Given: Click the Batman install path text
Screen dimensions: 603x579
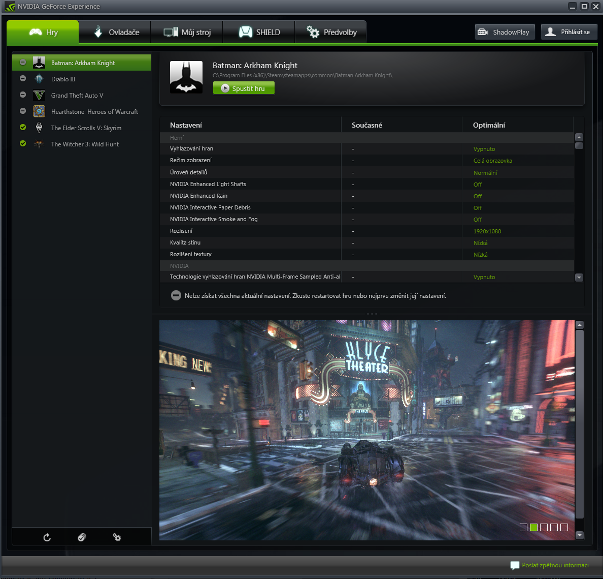Looking at the screenshot, I should coord(303,76).
